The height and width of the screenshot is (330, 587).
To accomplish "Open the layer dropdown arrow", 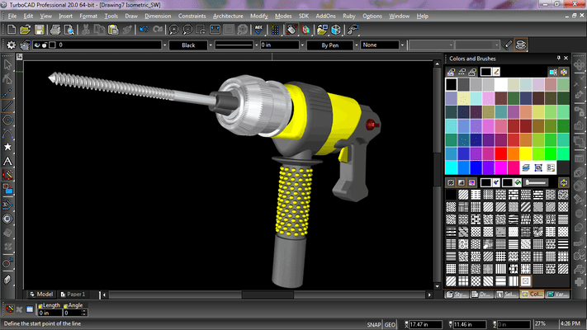I will (164, 45).
